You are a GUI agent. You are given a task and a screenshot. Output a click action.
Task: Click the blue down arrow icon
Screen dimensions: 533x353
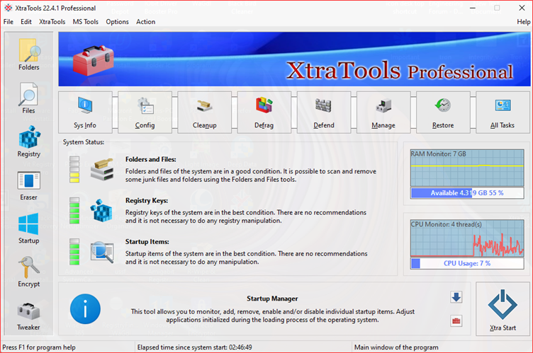click(x=456, y=297)
